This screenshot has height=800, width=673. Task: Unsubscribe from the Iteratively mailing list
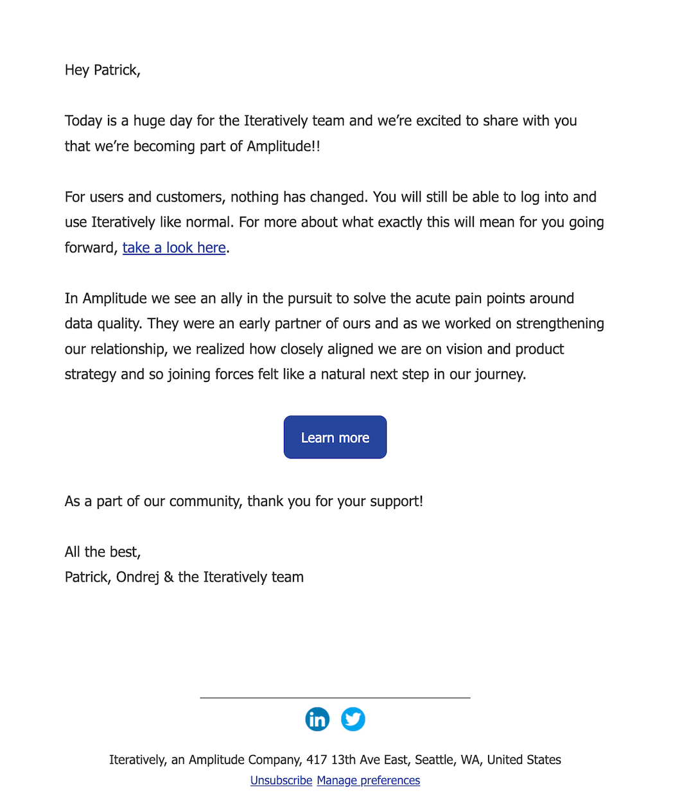[x=281, y=780]
